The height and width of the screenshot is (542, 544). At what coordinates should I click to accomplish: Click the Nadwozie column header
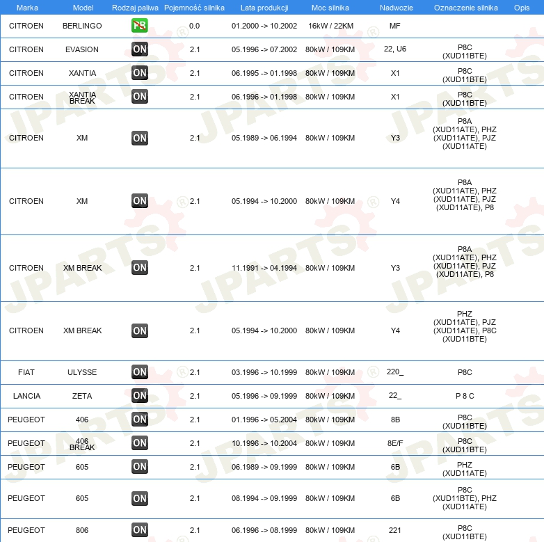click(397, 8)
